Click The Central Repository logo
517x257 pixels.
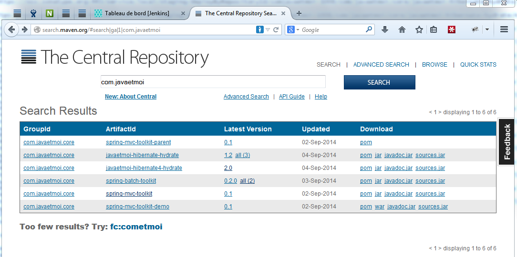[115, 58]
